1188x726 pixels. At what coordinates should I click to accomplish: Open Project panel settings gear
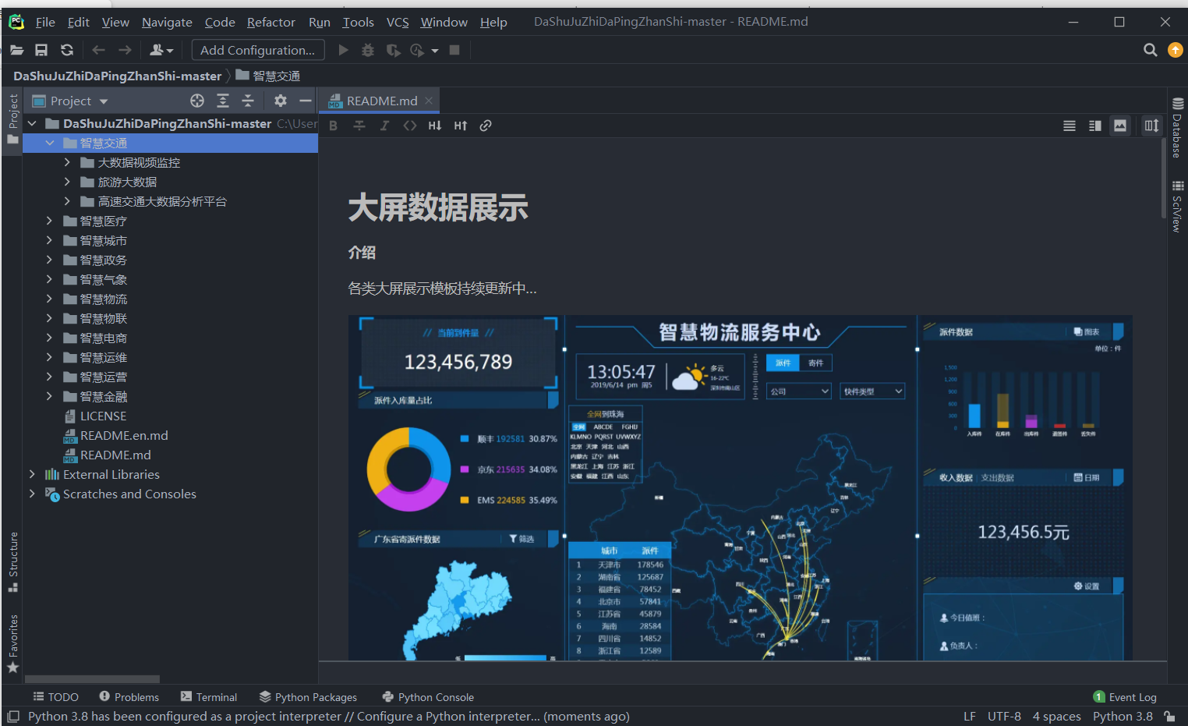(x=281, y=101)
